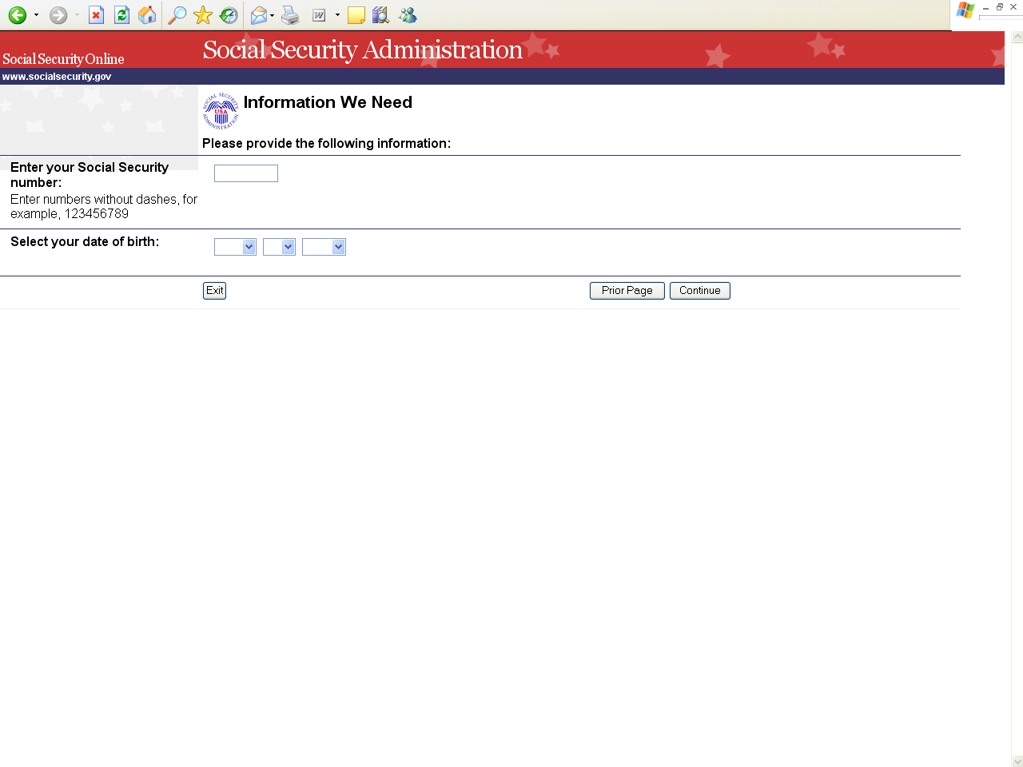Image resolution: width=1023 pixels, height=767 pixels.
Task: Open the birth year dropdown
Action: 324,247
